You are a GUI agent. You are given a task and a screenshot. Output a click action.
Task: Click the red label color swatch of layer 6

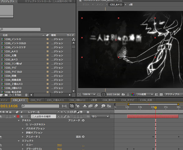[x=18, y=116]
